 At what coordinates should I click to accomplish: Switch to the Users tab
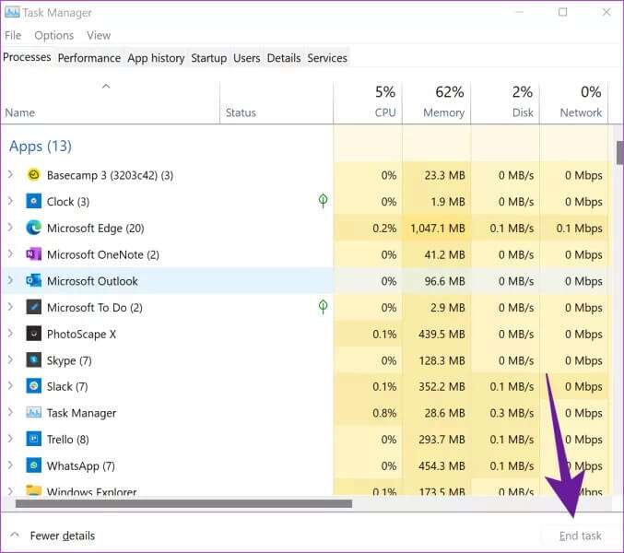tap(247, 58)
